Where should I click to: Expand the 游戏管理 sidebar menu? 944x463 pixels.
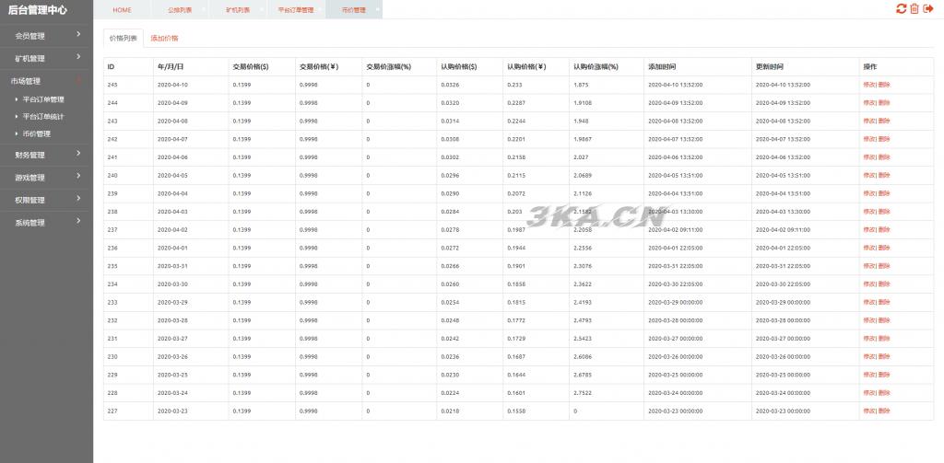[x=46, y=177]
